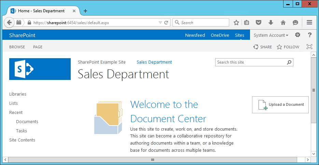Click the SharePoint favicon on the tab
The width and height of the screenshot is (319, 165).
(13, 11)
